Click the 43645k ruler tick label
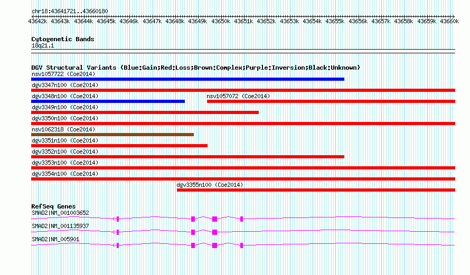470x275 pixels. click(106, 21)
